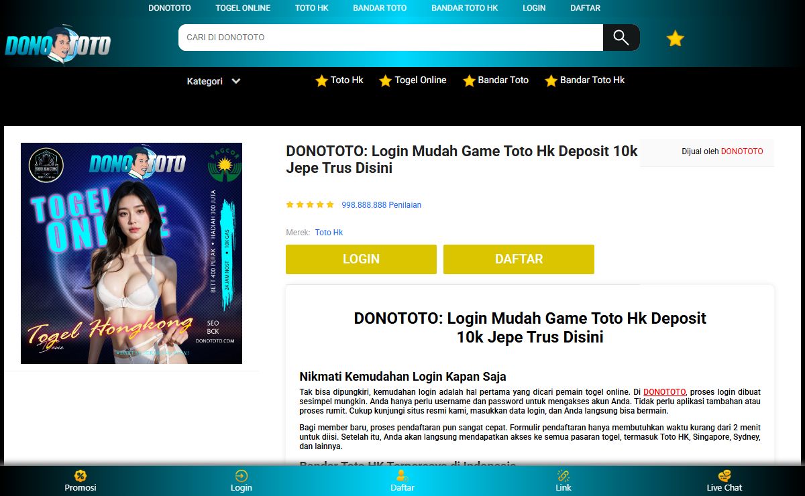This screenshot has height=496, width=805.
Task: Open the Bandar Toto Hk category link
Action: [x=592, y=80]
